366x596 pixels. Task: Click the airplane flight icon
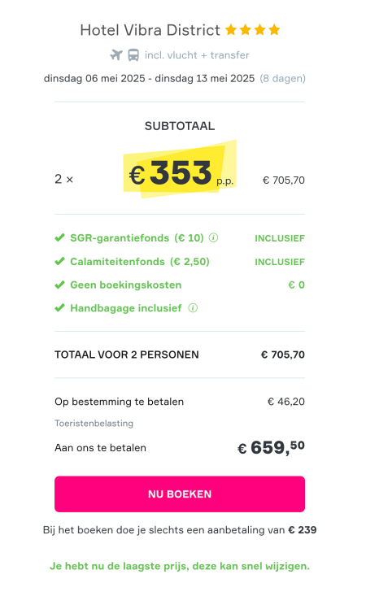click(x=116, y=55)
